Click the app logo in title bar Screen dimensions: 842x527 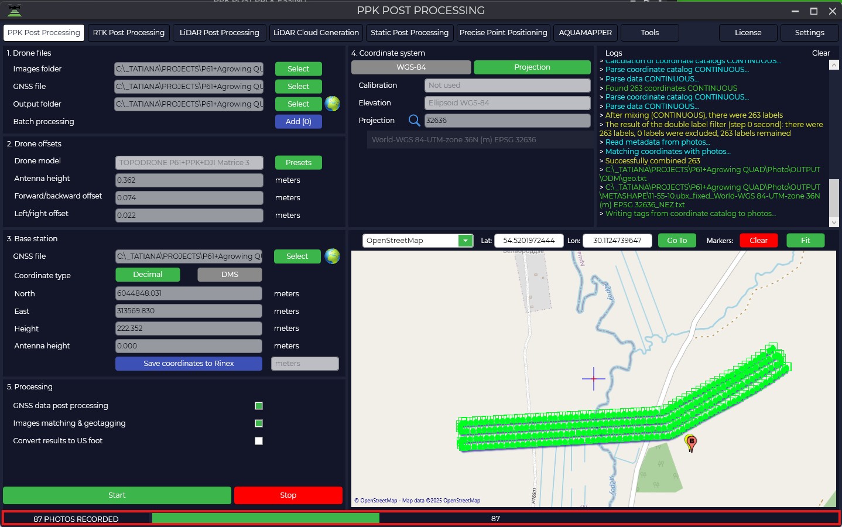tap(15, 10)
